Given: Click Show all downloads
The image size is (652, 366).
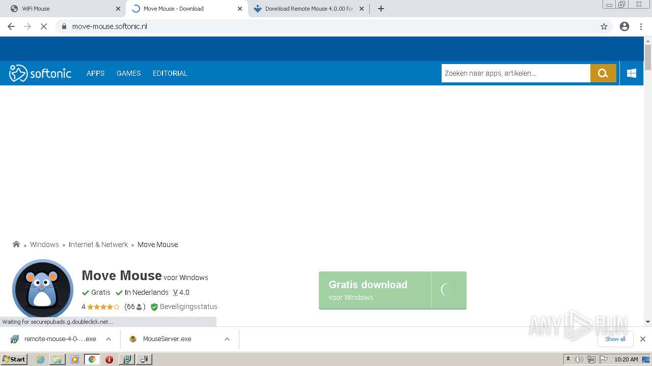Looking at the screenshot, I should coord(615,339).
